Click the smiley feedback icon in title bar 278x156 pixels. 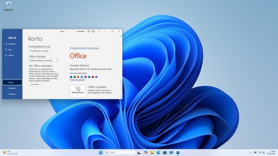click(89, 31)
